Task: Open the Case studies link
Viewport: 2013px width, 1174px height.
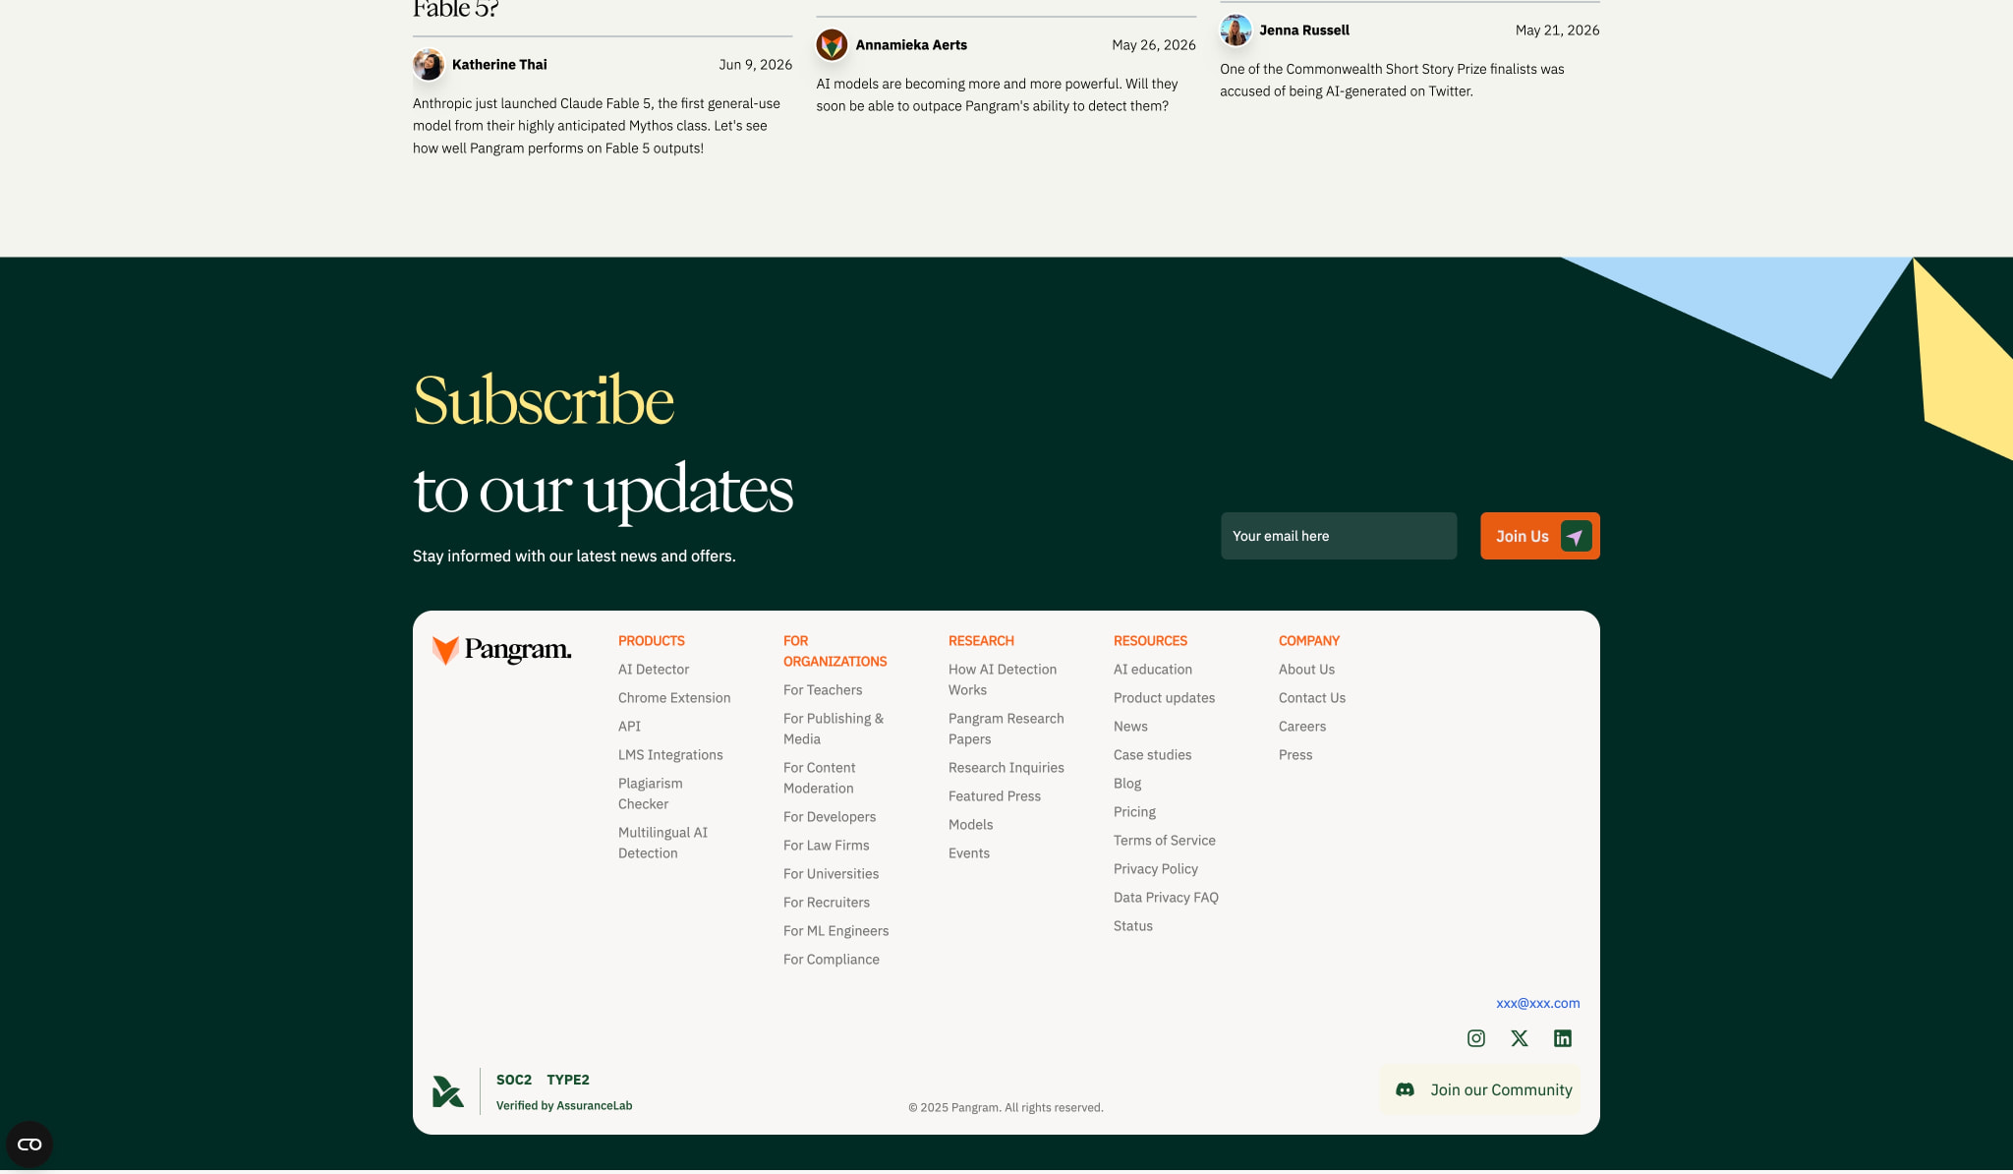Action: pos(1153,755)
